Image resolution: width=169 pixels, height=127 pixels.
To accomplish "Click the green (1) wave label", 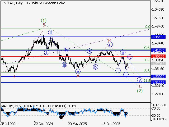I will point(44,20).
